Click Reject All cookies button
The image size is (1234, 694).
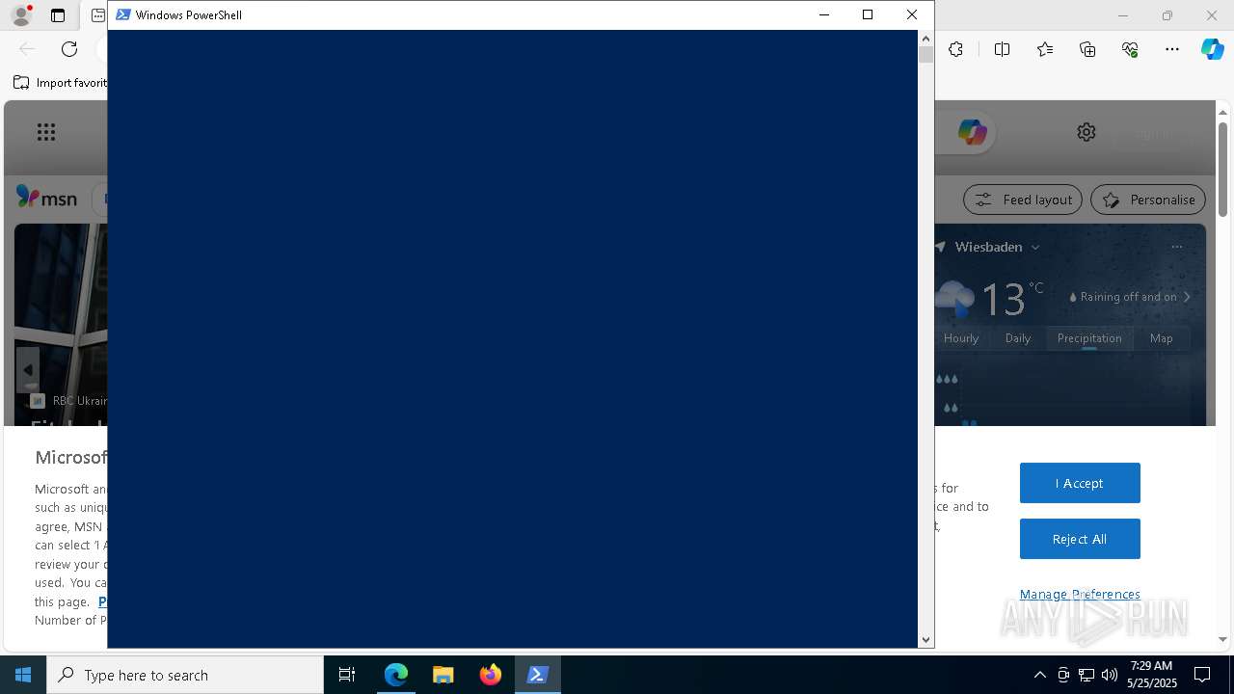[1080, 539]
